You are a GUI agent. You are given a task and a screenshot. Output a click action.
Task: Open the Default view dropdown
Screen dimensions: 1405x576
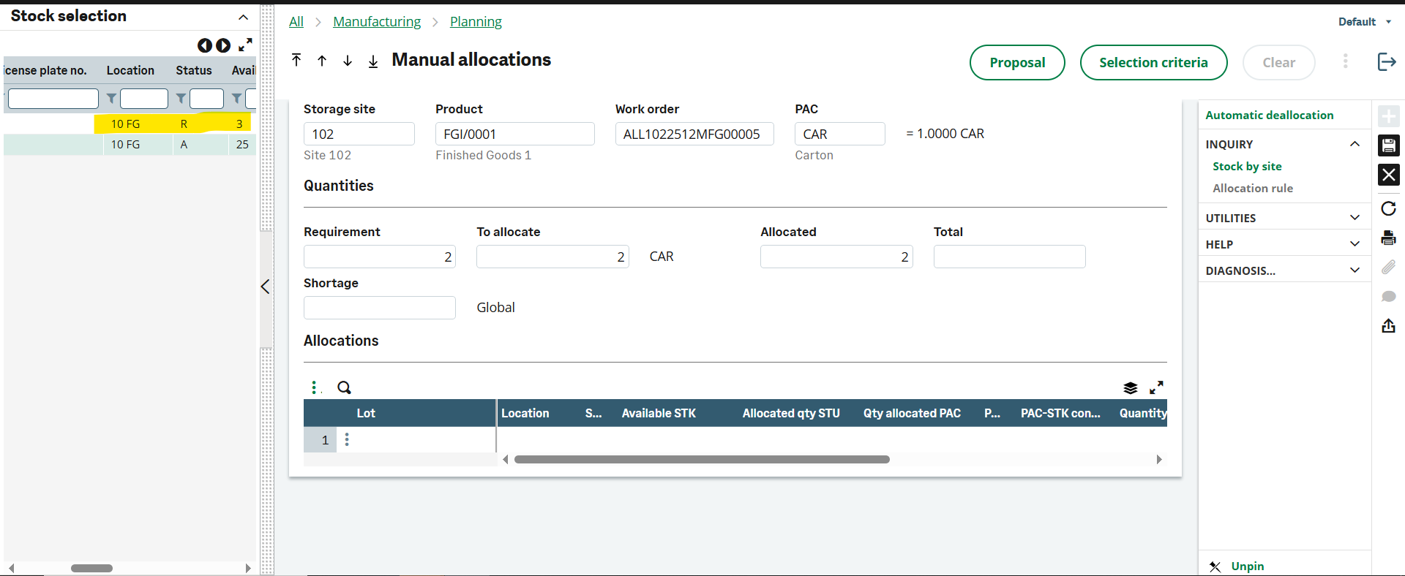click(x=1365, y=22)
